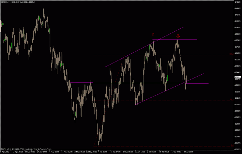Click the 1414.5 price axis label
This screenshot has height=154, width=242.
click(237, 9)
